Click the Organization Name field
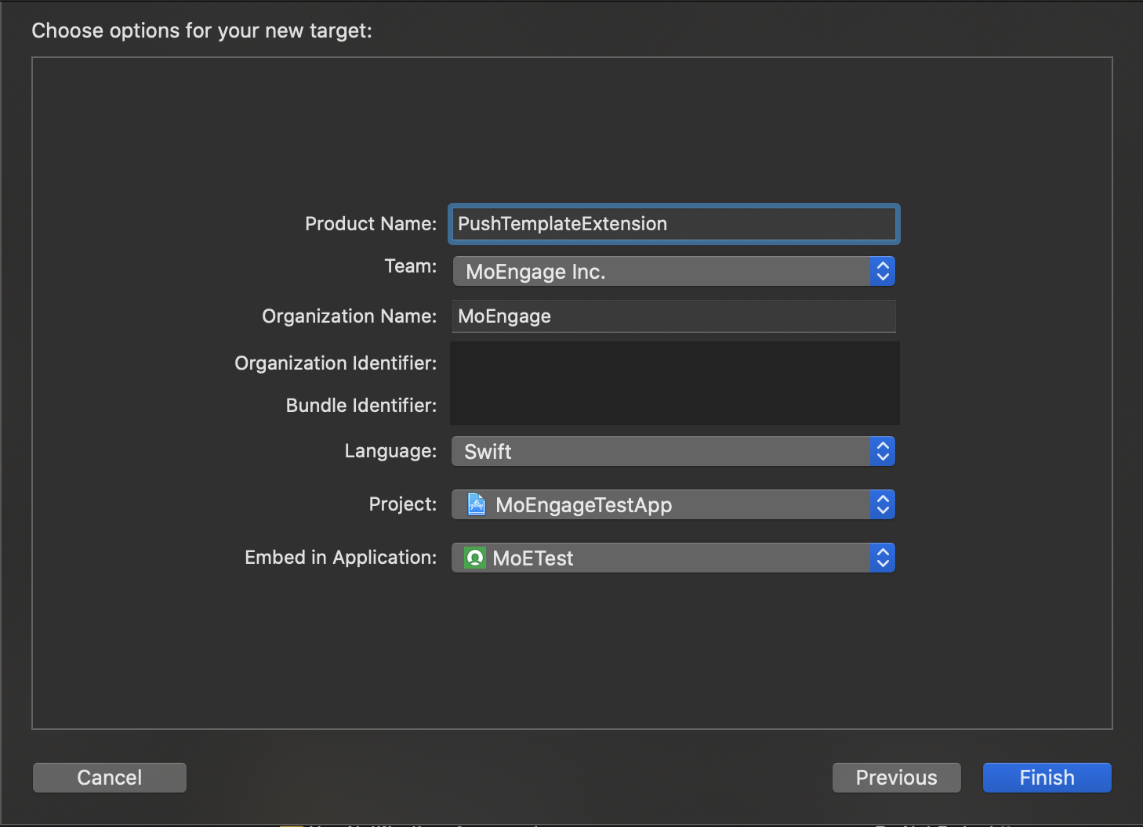Viewport: 1143px width, 827px height. point(673,316)
